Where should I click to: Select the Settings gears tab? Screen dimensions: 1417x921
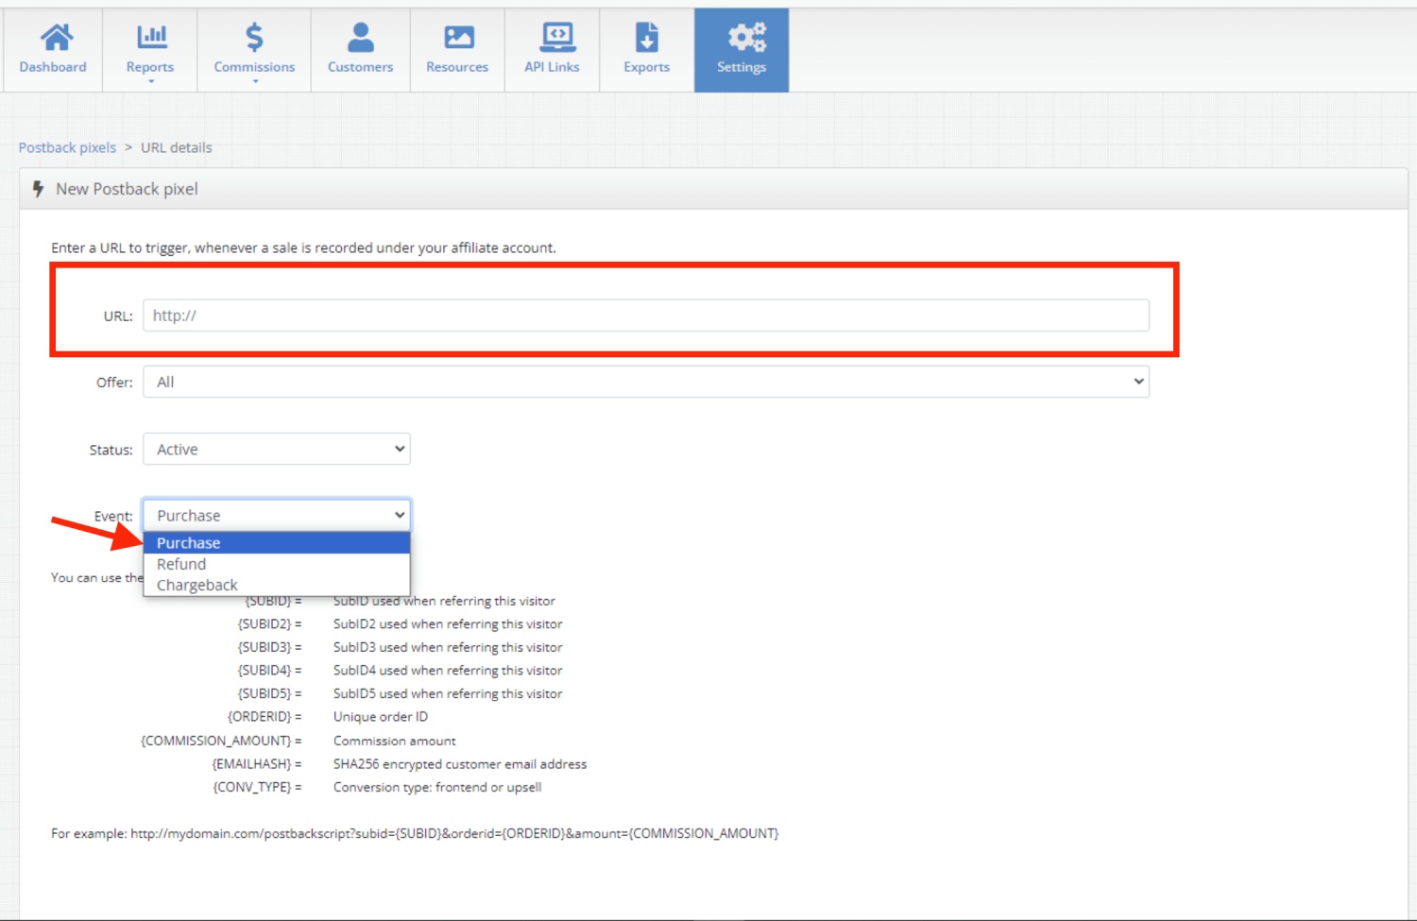pyautogui.click(x=742, y=50)
